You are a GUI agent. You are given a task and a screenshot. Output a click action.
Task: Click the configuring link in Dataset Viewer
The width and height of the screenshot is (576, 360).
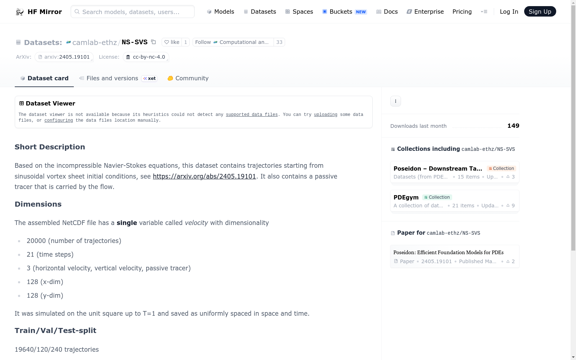(x=59, y=121)
